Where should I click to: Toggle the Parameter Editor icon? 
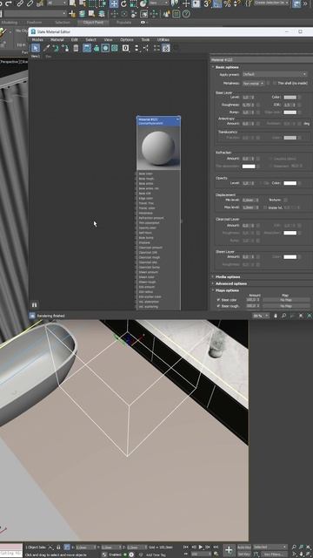[x=166, y=48]
